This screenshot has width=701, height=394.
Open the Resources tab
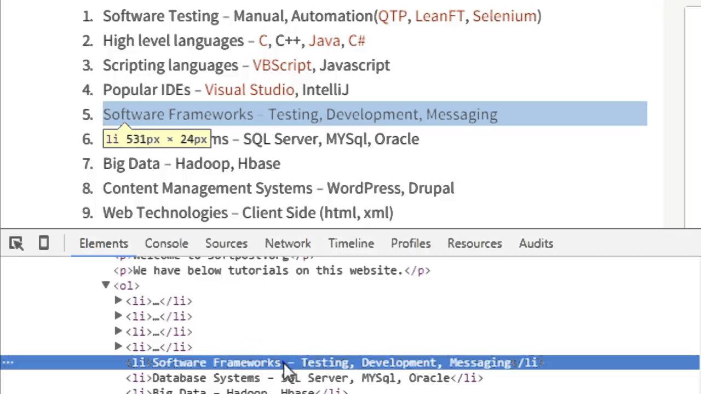[474, 244]
